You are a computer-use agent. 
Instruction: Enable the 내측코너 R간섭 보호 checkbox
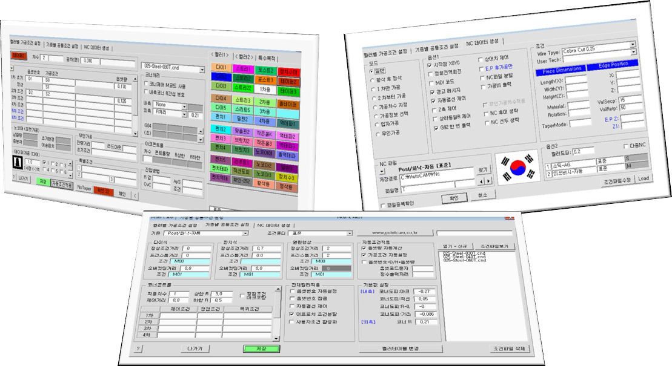[146, 91]
